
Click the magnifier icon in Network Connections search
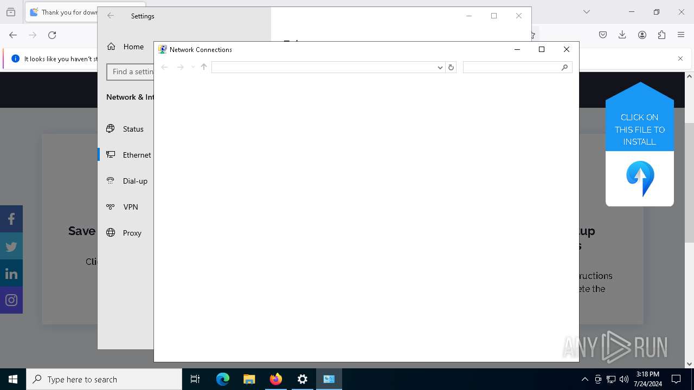point(564,67)
